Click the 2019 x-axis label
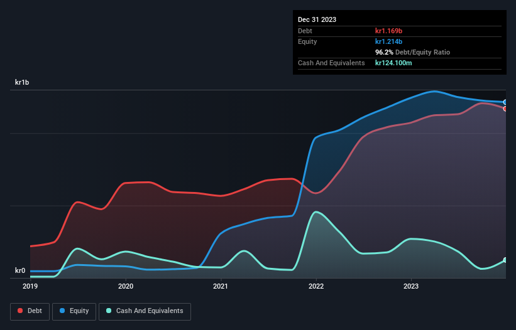The height and width of the screenshot is (330, 516). 30,286
